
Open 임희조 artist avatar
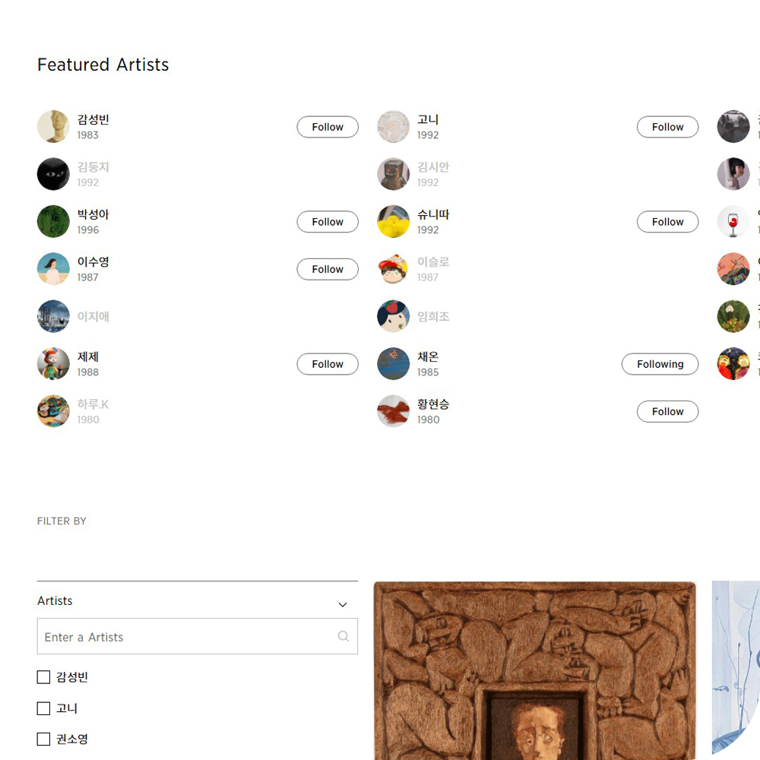point(394,316)
